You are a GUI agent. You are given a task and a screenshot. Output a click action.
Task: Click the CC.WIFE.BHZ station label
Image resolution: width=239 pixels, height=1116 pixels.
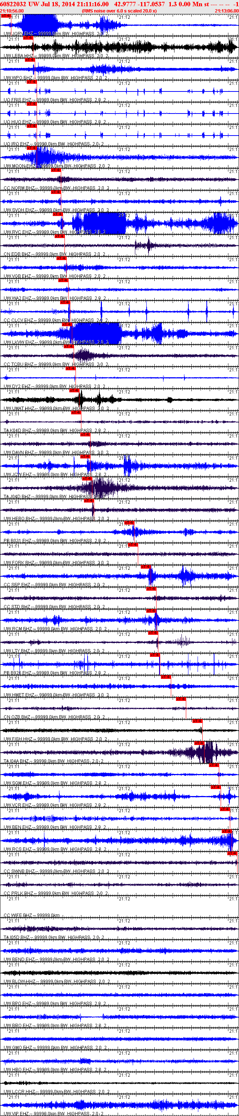click(32, 915)
